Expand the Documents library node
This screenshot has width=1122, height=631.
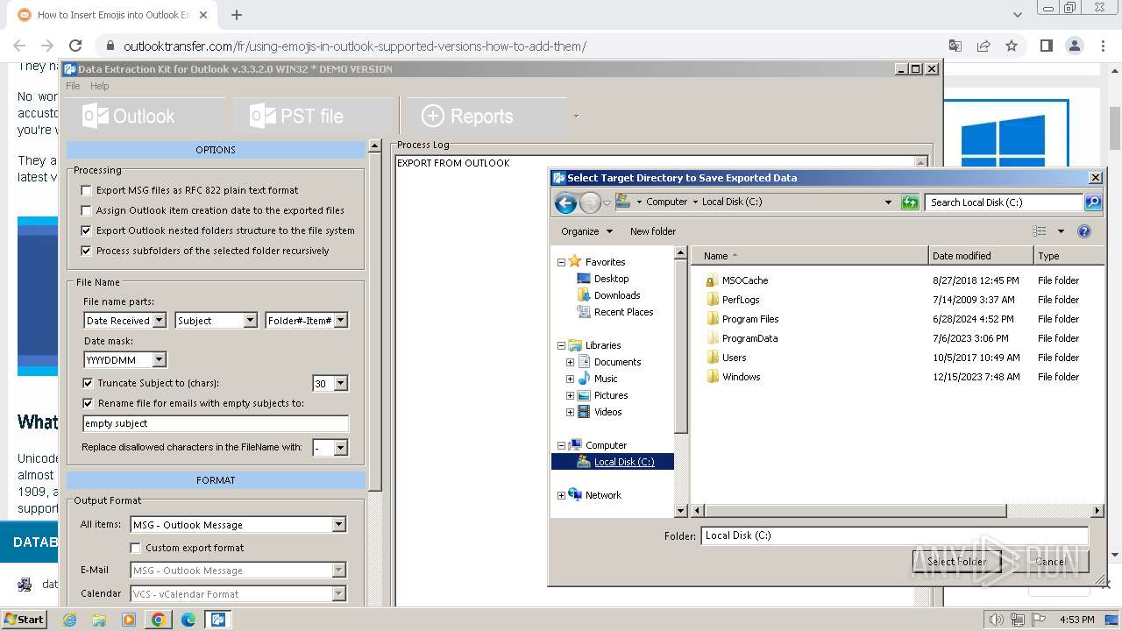(570, 362)
